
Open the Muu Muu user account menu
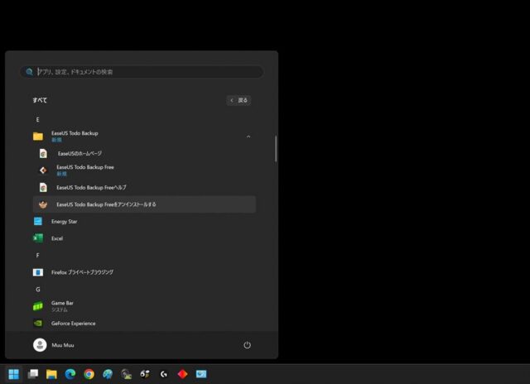(54, 345)
